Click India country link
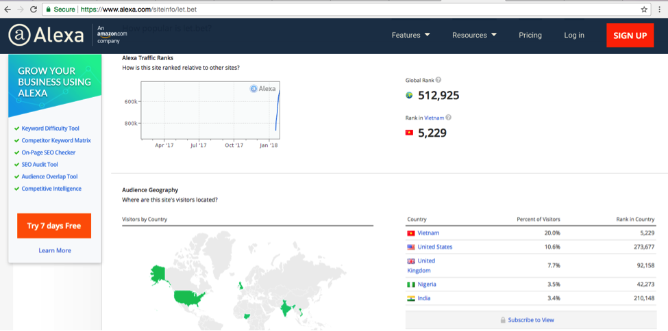Screen dimensions: 668x331 click(x=424, y=298)
